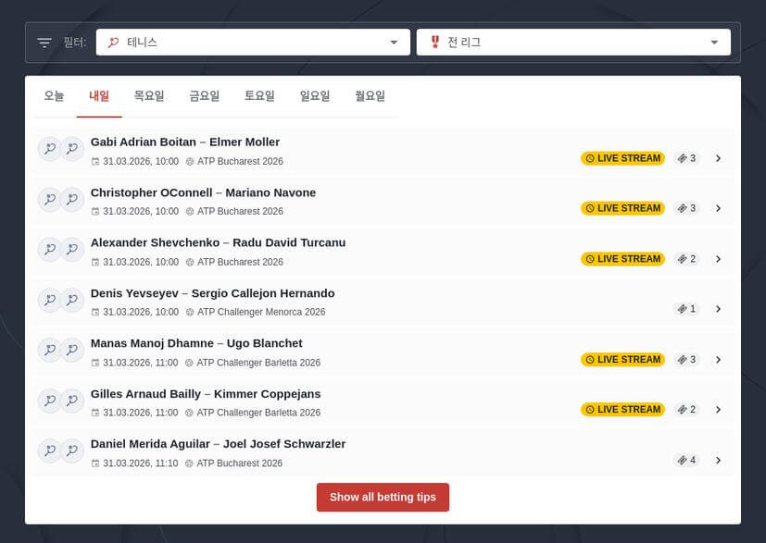Viewport: 766px width, 543px height.
Task: Open the 테니스 sport dropdown
Action: [253, 43]
